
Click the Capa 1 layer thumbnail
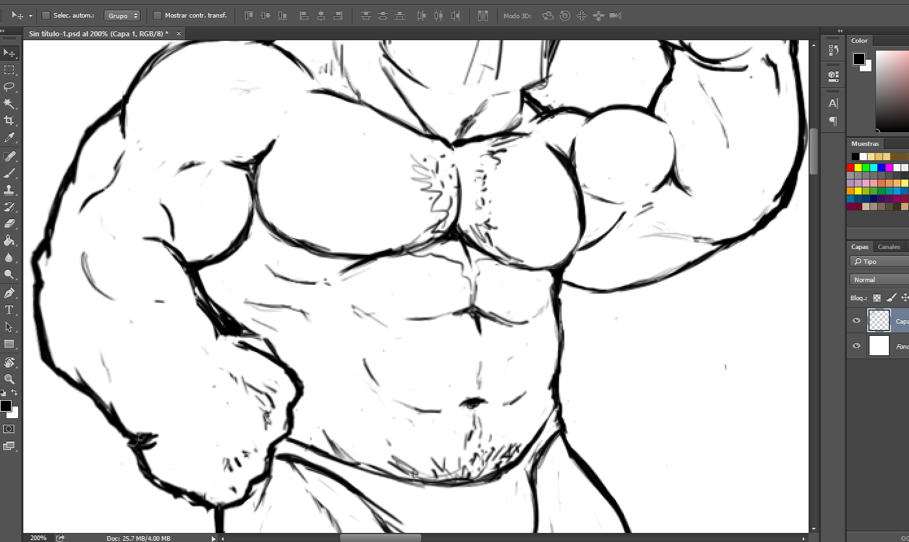(x=879, y=320)
